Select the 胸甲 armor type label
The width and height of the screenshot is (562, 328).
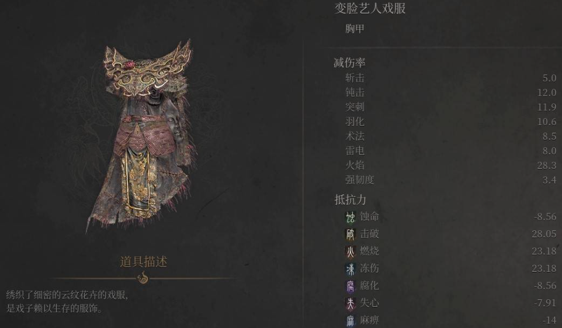(x=355, y=28)
